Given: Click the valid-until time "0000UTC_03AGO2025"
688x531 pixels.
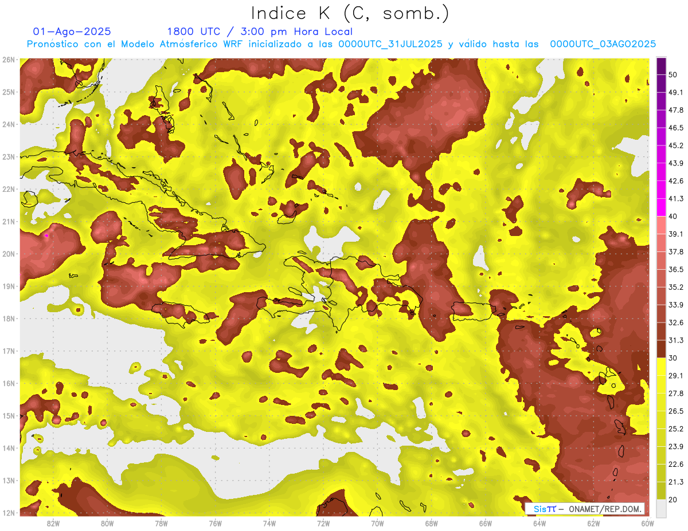Looking at the screenshot, I should point(603,44).
